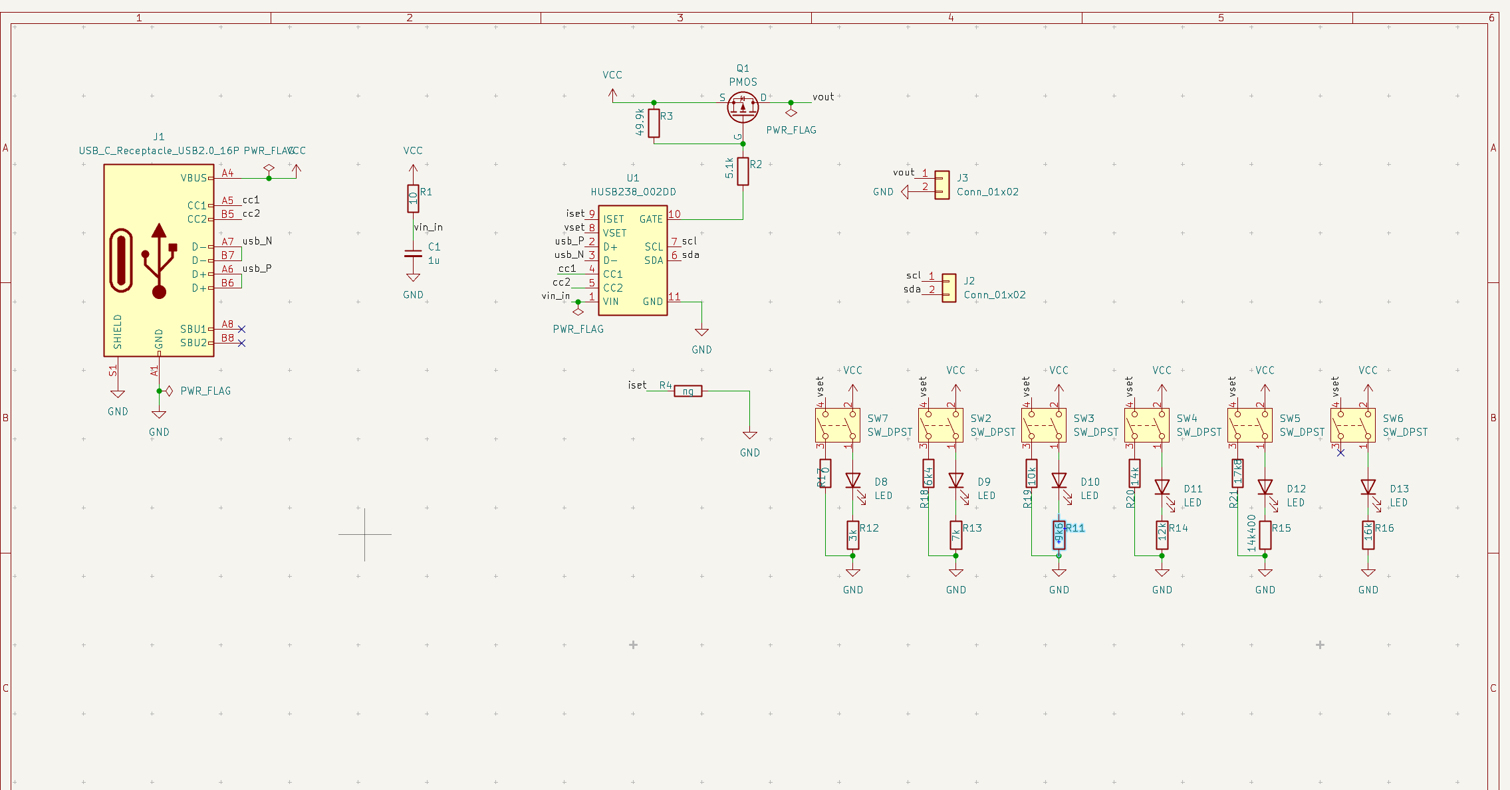Select the SW6 DPST switch symbol
Viewport: 1510px width, 790px height.
click(x=1352, y=425)
